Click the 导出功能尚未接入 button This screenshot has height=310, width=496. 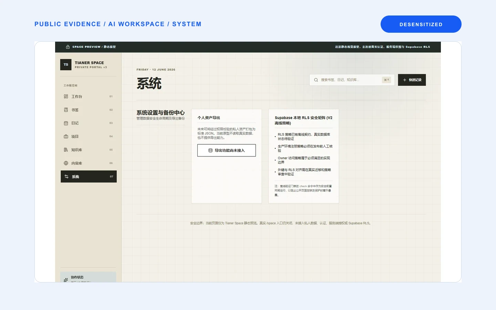click(x=227, y=151)
